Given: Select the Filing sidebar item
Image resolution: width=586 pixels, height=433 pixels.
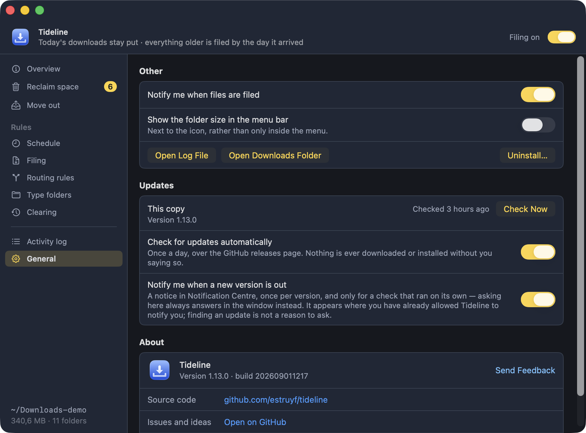Looking at the screenshot, I should [x=64, y=161].
